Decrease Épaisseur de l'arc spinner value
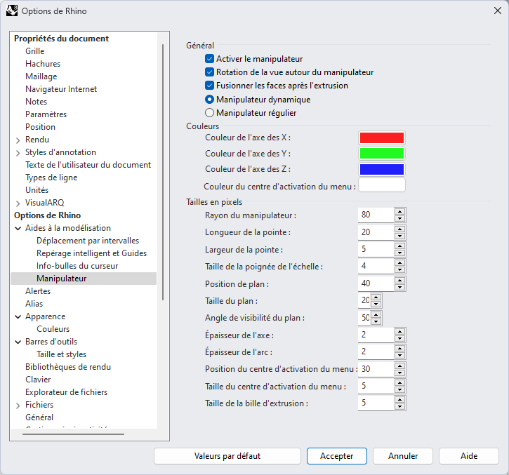The image size is (509, 475). click(399, 355)
